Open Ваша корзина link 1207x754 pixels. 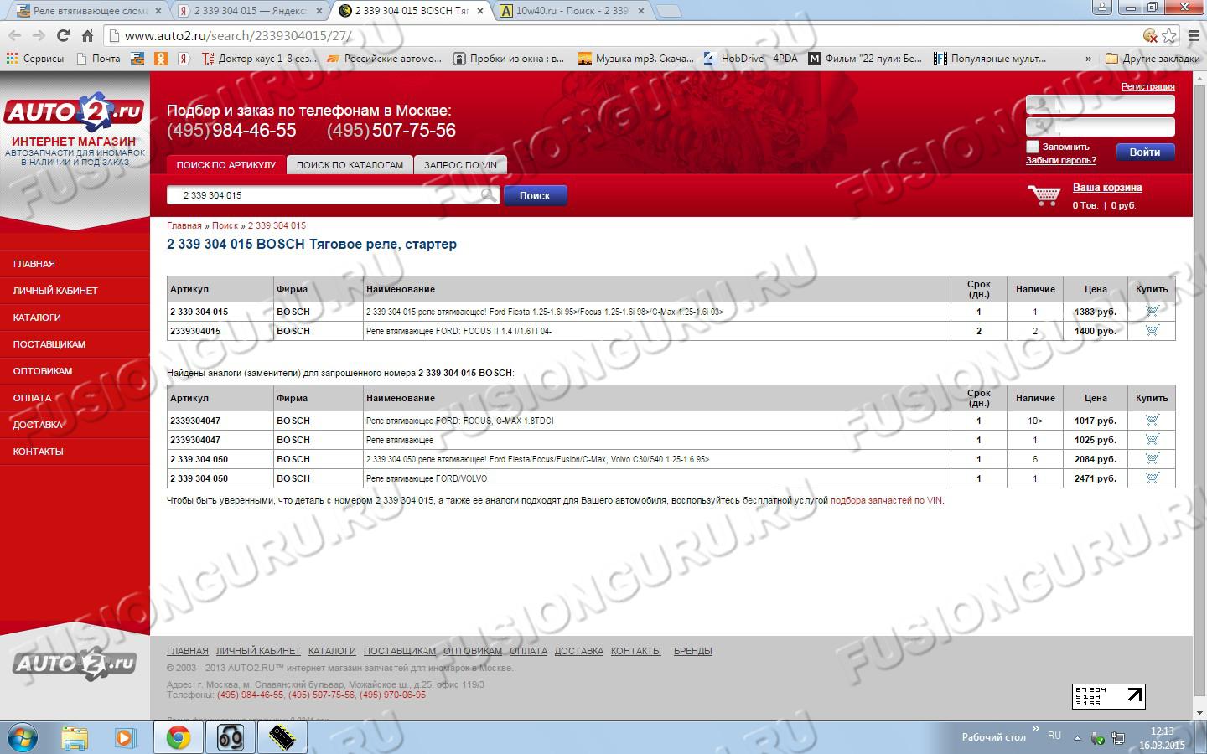pyautogui.click(x=1107, y=188)
